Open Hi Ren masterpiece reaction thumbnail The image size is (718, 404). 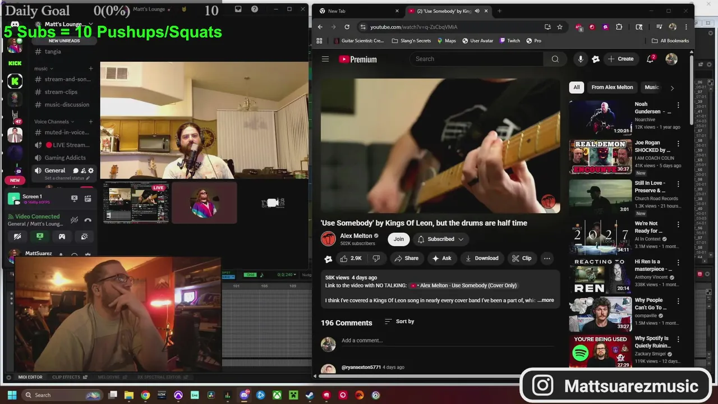(600, 277)
